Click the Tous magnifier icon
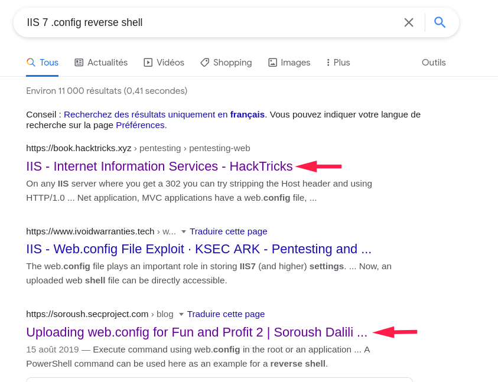498x382 pixels. click(31, 63)
